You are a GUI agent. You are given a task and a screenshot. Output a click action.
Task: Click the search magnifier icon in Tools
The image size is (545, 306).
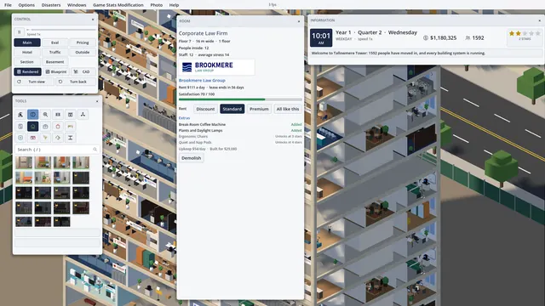tap(95, 150)
